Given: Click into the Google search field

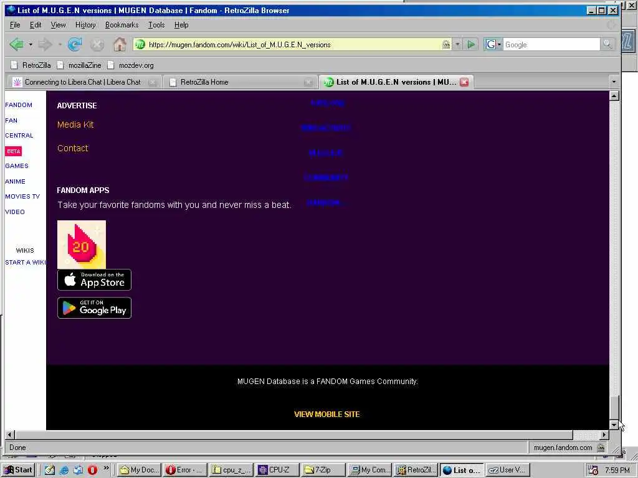Looking at the screenshot, I should point(551,44).
